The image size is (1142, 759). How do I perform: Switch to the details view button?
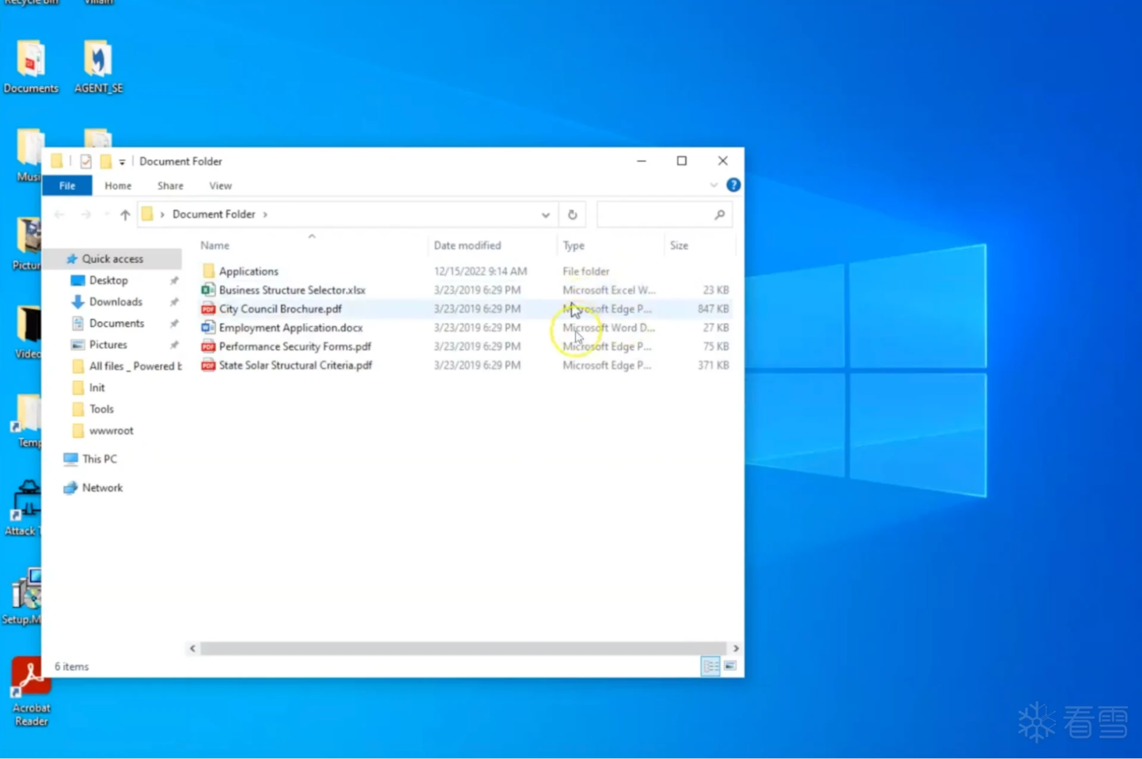[x=710, y=666]
